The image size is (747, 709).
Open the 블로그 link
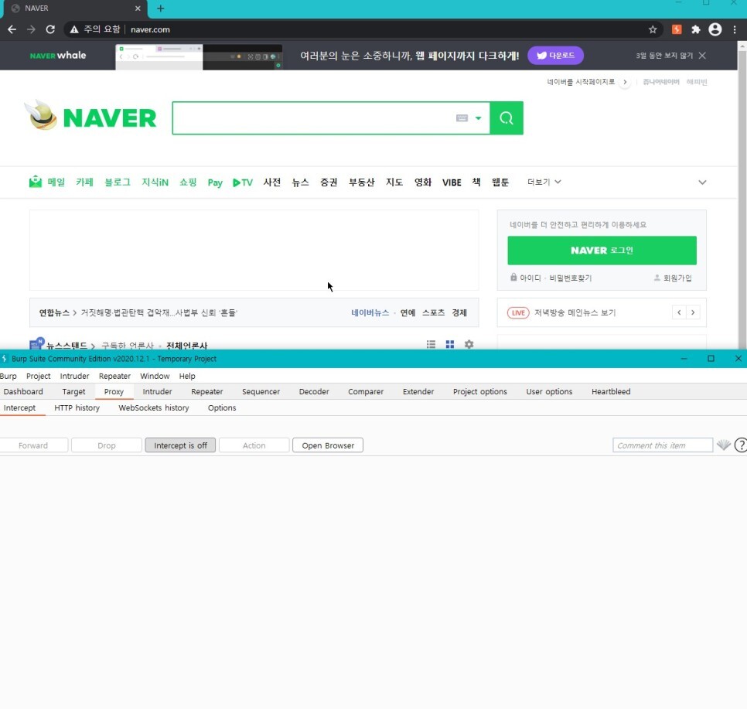click(118, 182)
